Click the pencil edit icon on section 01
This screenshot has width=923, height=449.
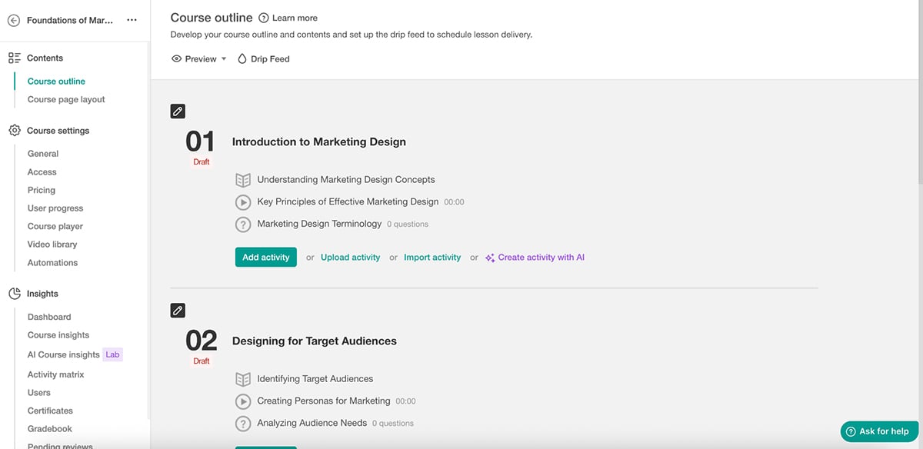177,111
